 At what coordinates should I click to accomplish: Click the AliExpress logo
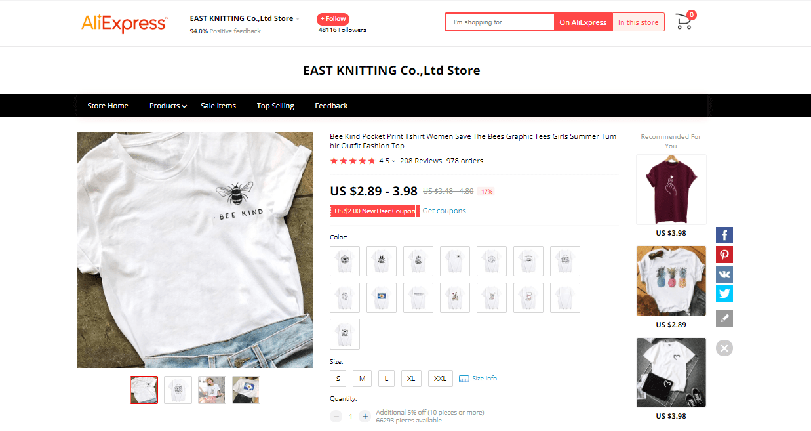click(x=125, y=23)
